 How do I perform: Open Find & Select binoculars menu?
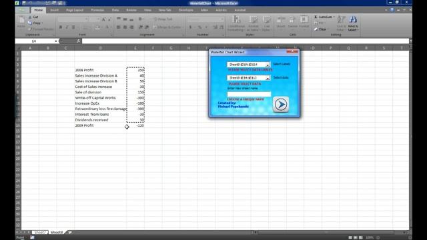point(353,23)
